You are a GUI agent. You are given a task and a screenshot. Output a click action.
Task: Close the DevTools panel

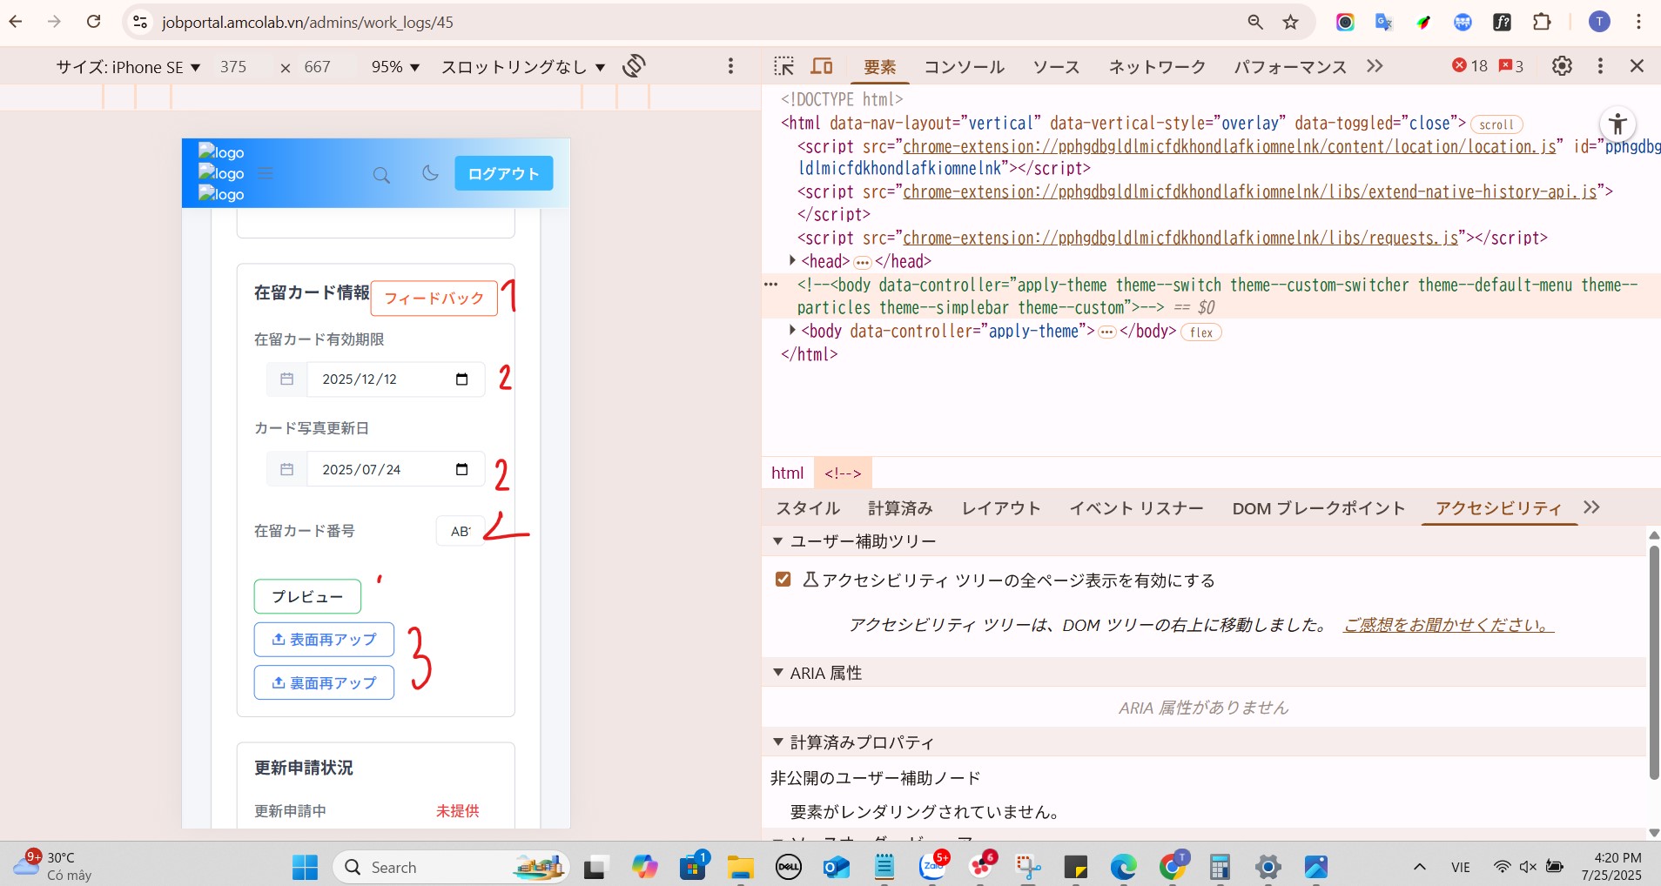click(x=1637, y=66)
